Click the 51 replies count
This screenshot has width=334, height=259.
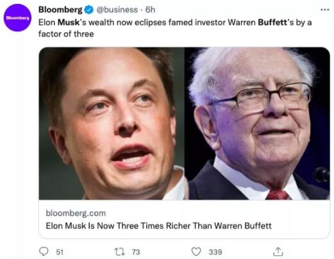click(60, 252)
